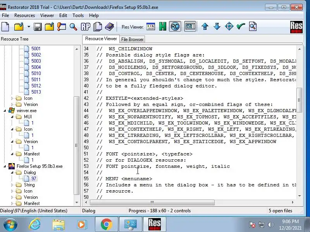Click the Find magnifier icon

(73, 26)
